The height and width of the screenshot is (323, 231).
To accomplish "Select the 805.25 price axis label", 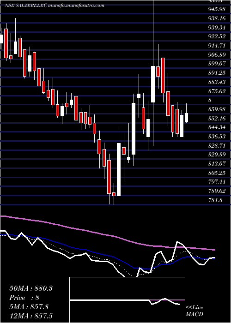I will 217,173.
